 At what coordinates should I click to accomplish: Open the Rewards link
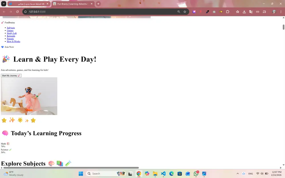(11, 36)
